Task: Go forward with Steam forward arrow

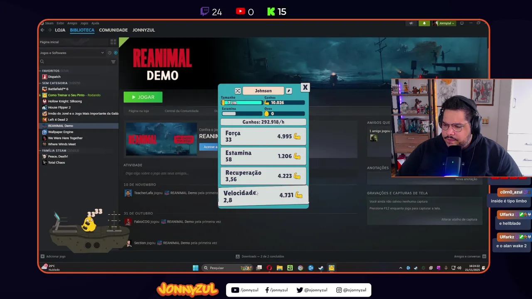Action: (49, 30)
